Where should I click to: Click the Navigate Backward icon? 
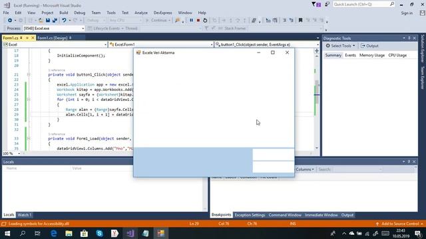coord(10,21)
